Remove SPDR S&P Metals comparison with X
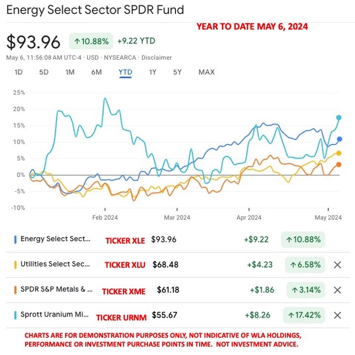The height and width of the screenshot is (355, 355). [337, 290]
